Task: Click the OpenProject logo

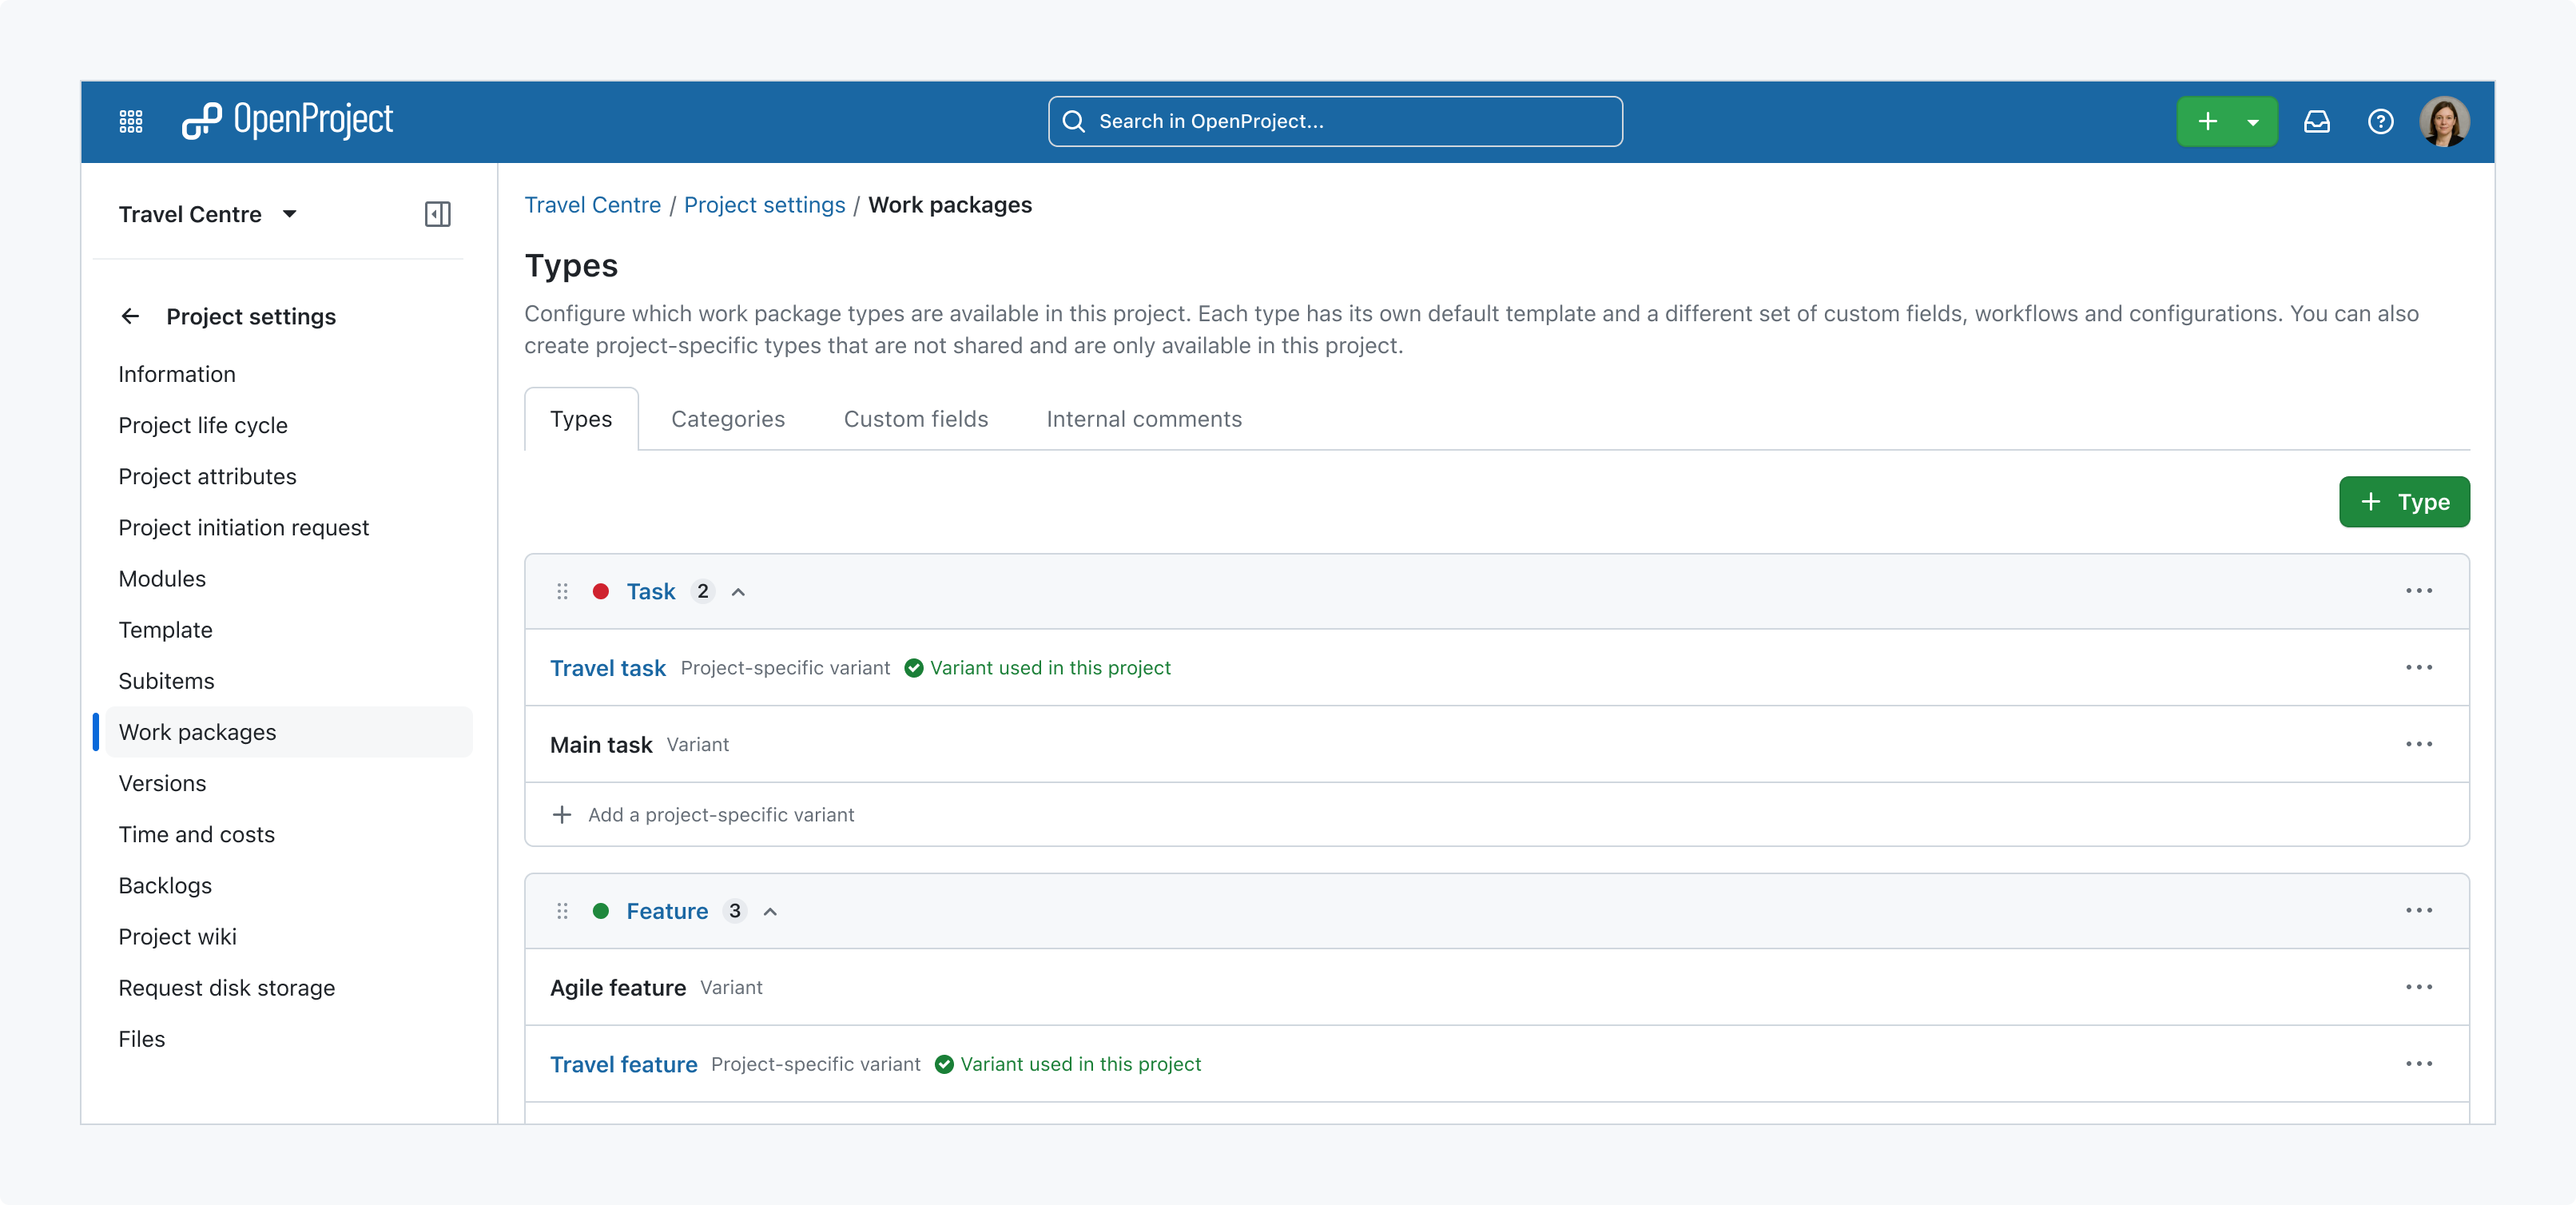Action: click(x=287, y=121)
